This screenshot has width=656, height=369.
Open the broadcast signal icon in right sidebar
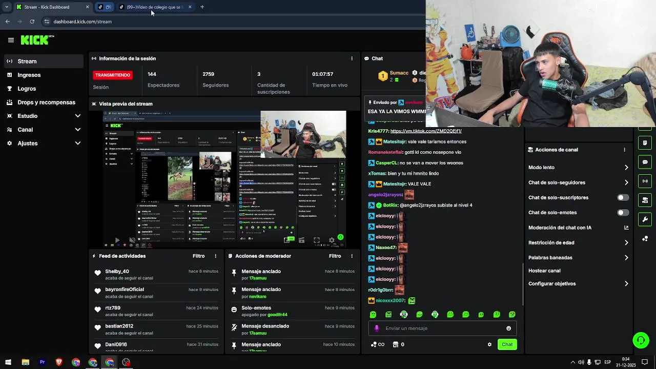tap(645, 181)
